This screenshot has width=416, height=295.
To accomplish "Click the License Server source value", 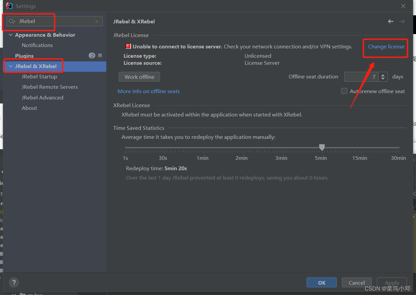I will (x=262, y=63).
